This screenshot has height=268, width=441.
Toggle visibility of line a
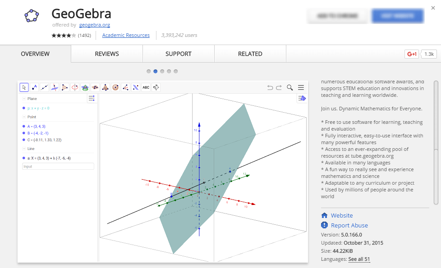coord(23,158)
